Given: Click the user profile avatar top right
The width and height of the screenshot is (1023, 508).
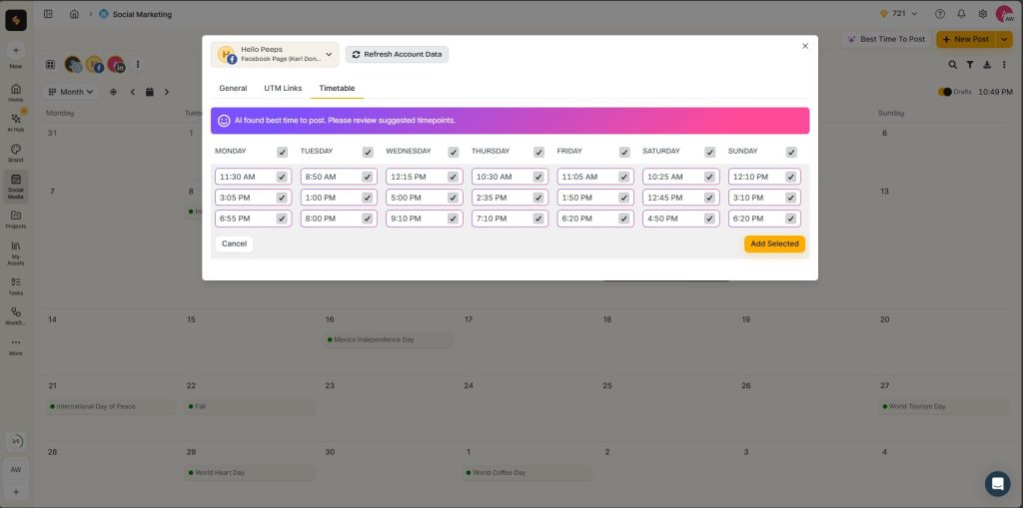Looking at the screenshot, I should click(x=1005, y=14).
